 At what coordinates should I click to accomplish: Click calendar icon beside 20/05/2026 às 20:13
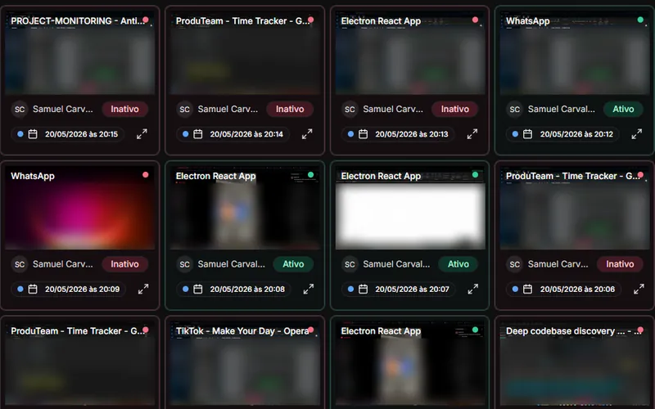363,134
